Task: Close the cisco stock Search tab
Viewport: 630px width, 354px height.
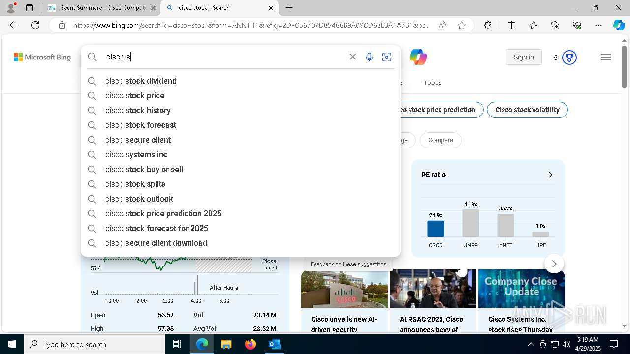Action: click(271, 8)
